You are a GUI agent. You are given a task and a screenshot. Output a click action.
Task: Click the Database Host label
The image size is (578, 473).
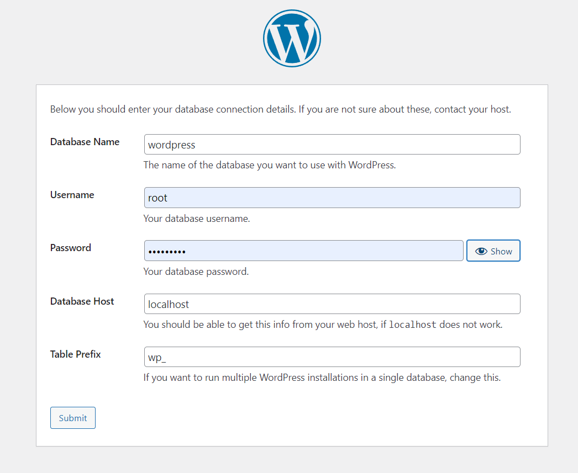coord(82,301)
